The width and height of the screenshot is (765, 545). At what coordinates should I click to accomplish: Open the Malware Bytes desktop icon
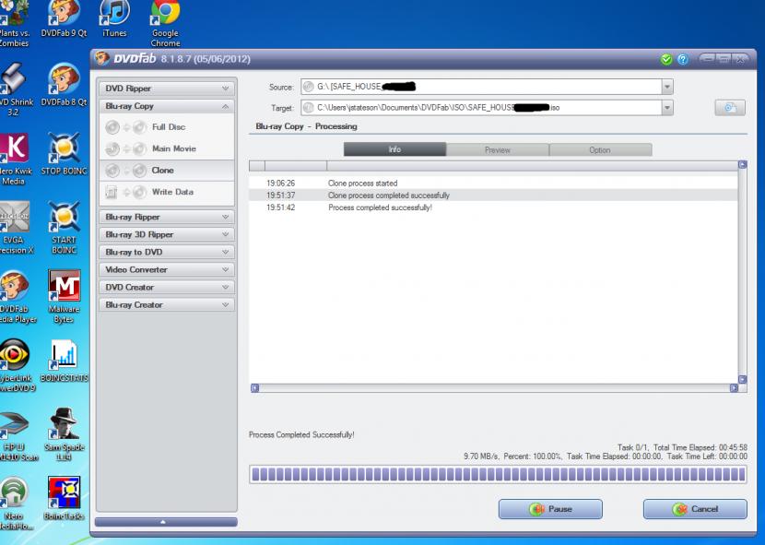tap(64, 296)
